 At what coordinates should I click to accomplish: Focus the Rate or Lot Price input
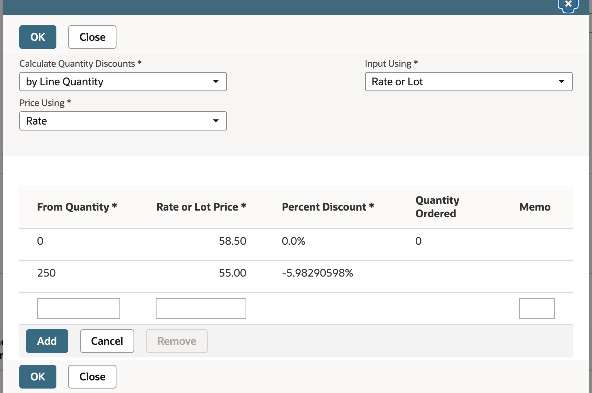201,308
